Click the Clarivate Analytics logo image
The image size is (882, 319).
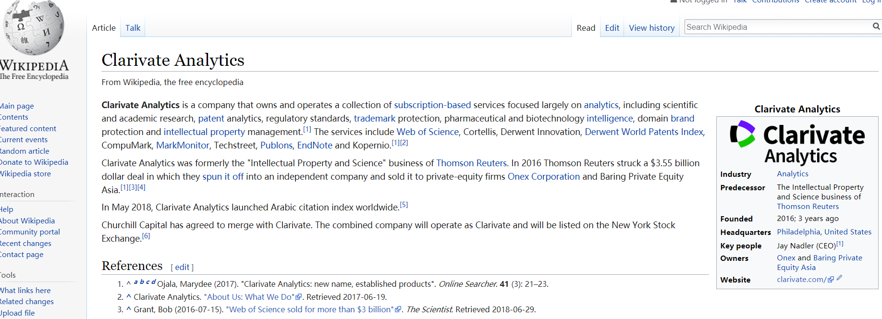click(797, 142)
